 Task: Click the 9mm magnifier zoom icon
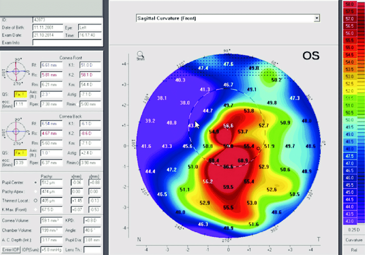141,55
